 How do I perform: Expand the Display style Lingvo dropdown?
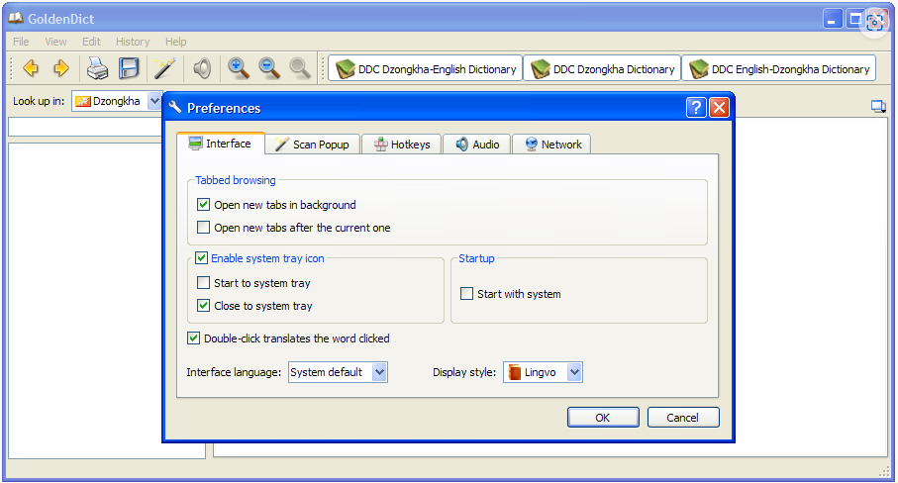pyautogui.click(x=543, y=372)
